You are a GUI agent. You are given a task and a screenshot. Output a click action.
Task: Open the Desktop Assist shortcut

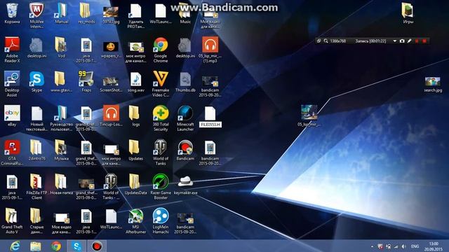pyautogui.click(x=12, y=84)
